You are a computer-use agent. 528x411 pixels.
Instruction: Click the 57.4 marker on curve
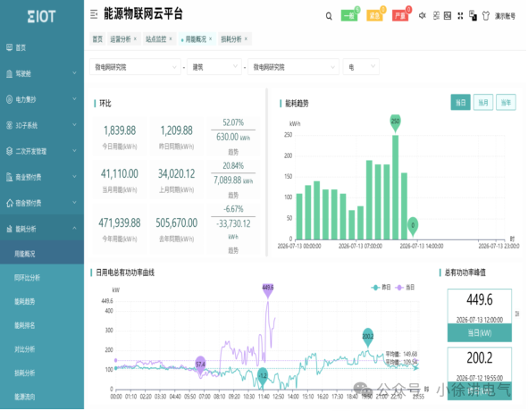pyautogui.click(x=200, y=365)
